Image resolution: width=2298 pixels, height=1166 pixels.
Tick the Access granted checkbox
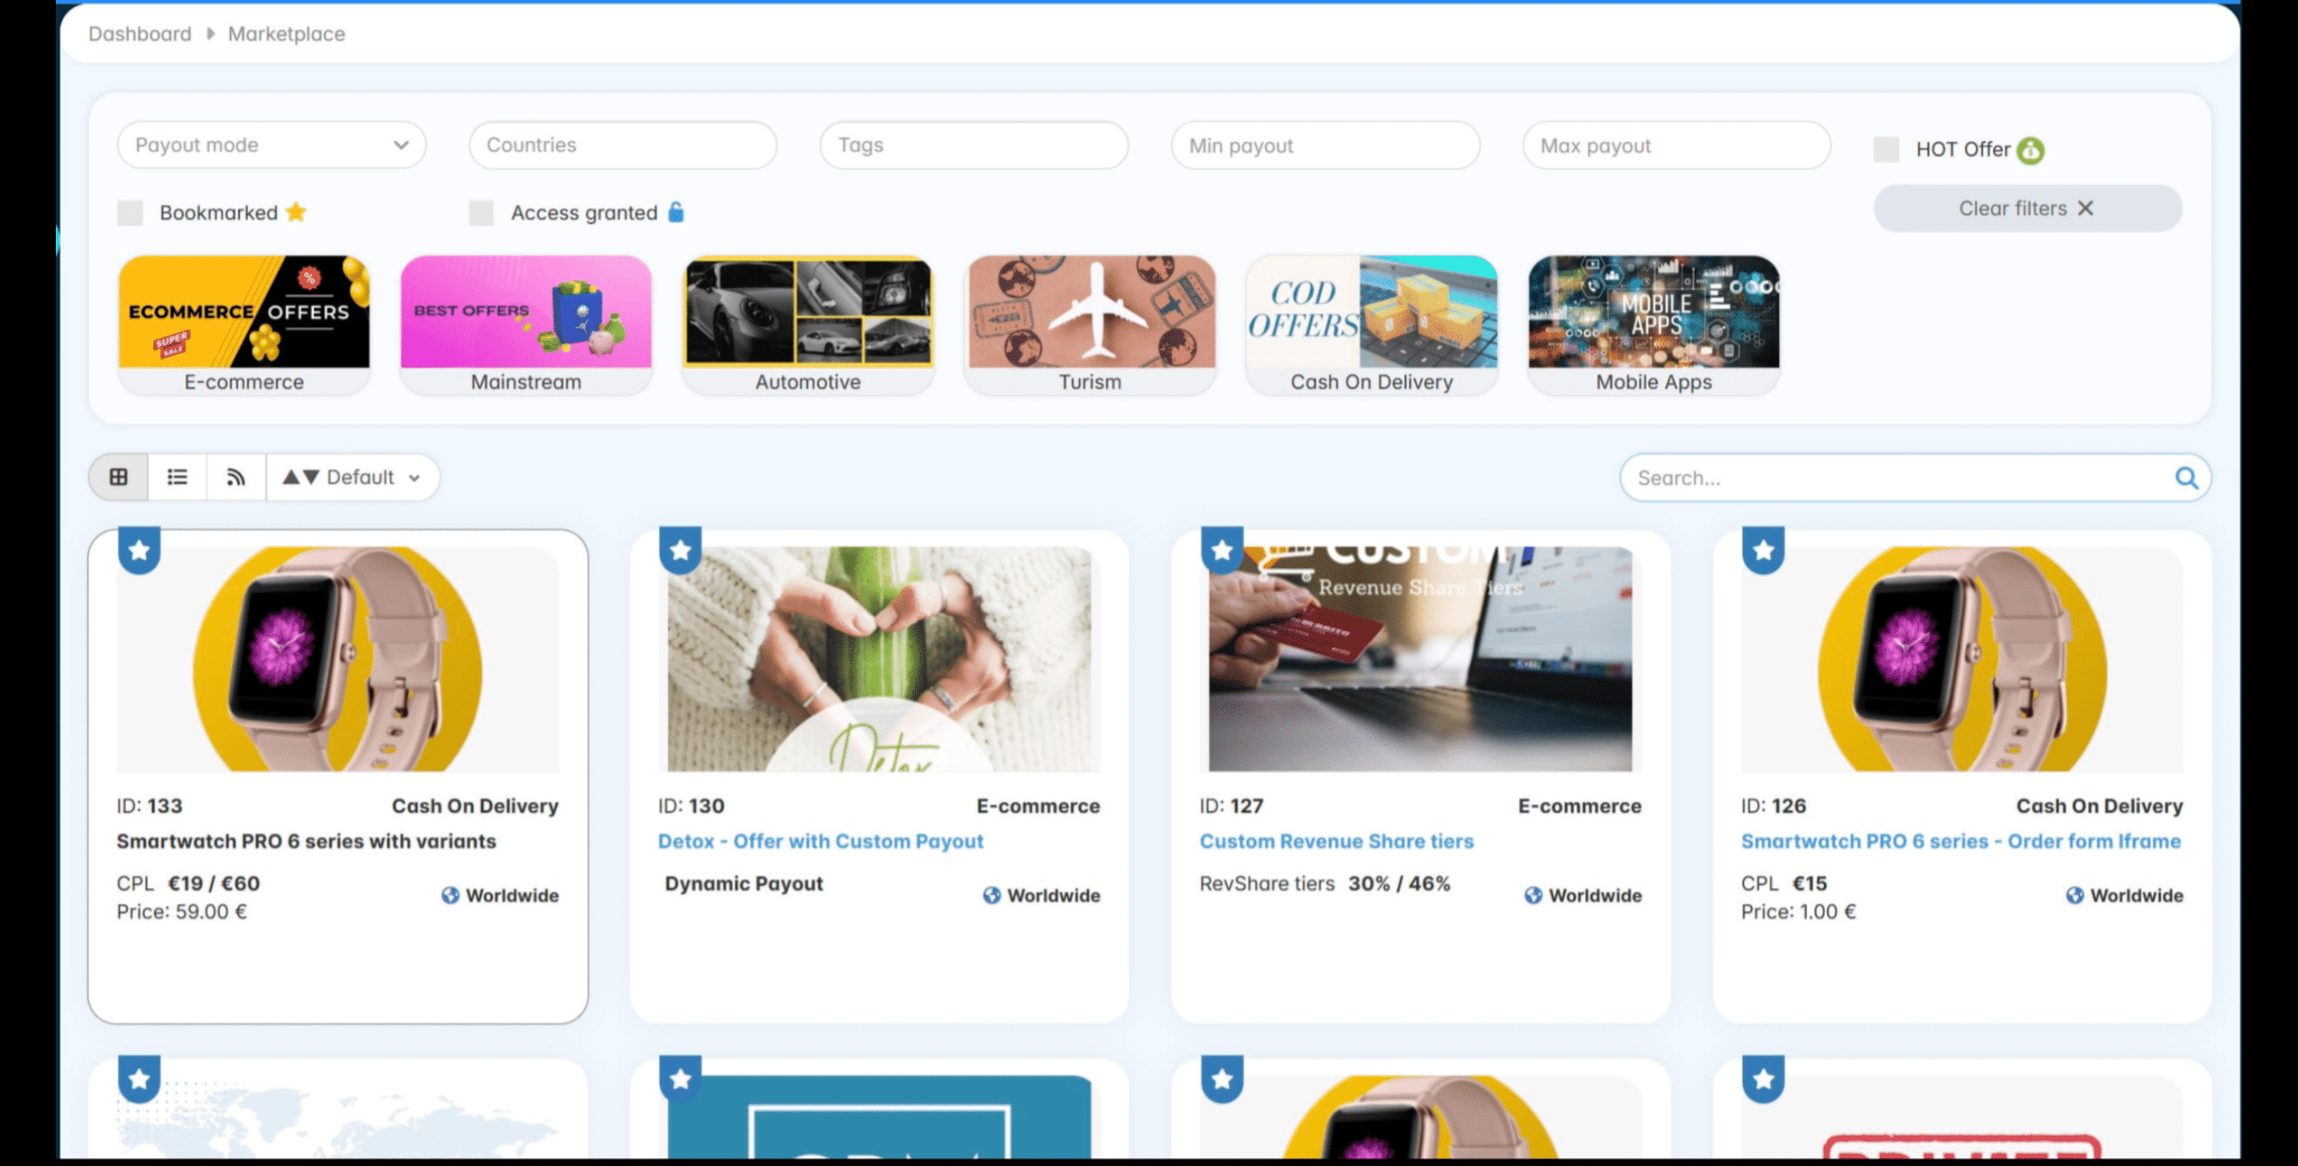[482, 212]
